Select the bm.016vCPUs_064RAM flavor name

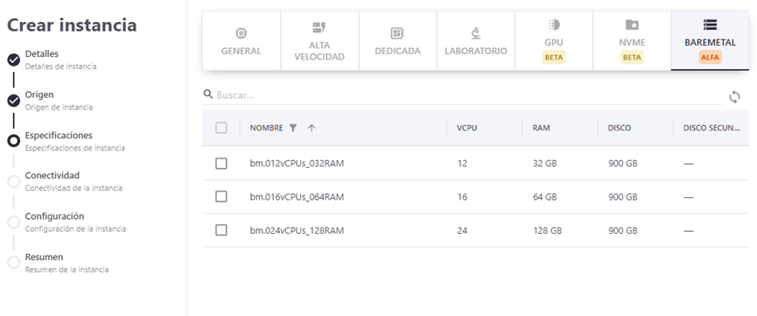coord(297,197)
